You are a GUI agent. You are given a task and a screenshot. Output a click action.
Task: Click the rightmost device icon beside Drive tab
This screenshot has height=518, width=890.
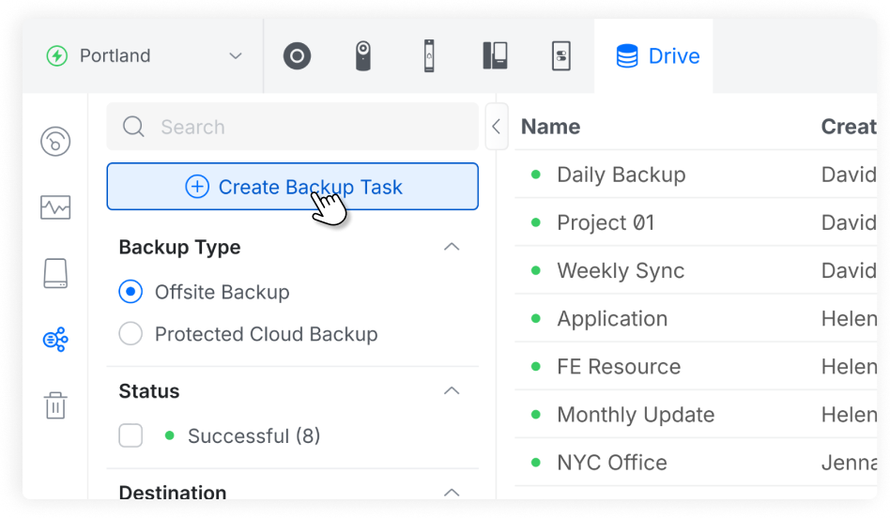560,56
